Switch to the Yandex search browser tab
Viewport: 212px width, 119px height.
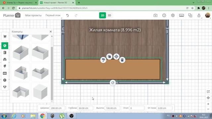point(20,3)
